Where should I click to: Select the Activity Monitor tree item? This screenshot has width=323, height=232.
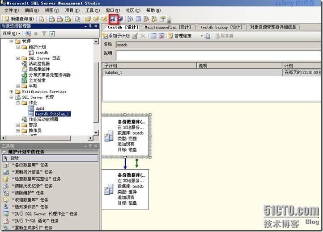coord(39,64)
